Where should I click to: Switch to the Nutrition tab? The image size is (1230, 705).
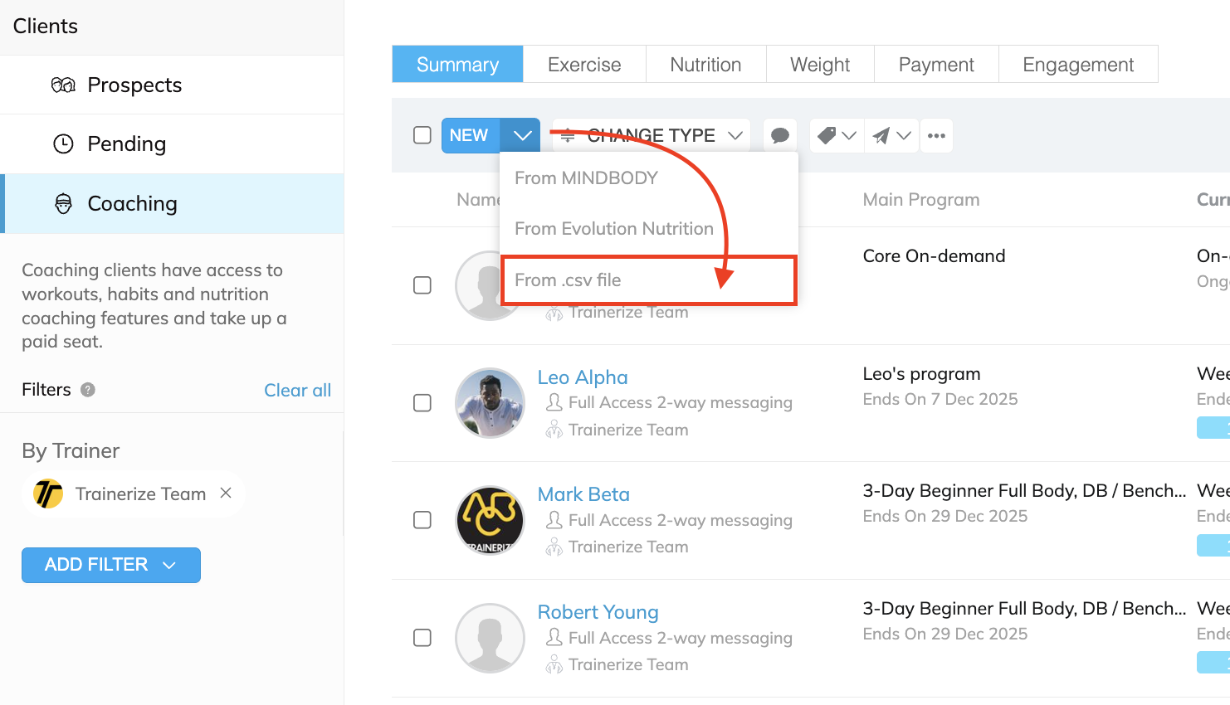705,64
